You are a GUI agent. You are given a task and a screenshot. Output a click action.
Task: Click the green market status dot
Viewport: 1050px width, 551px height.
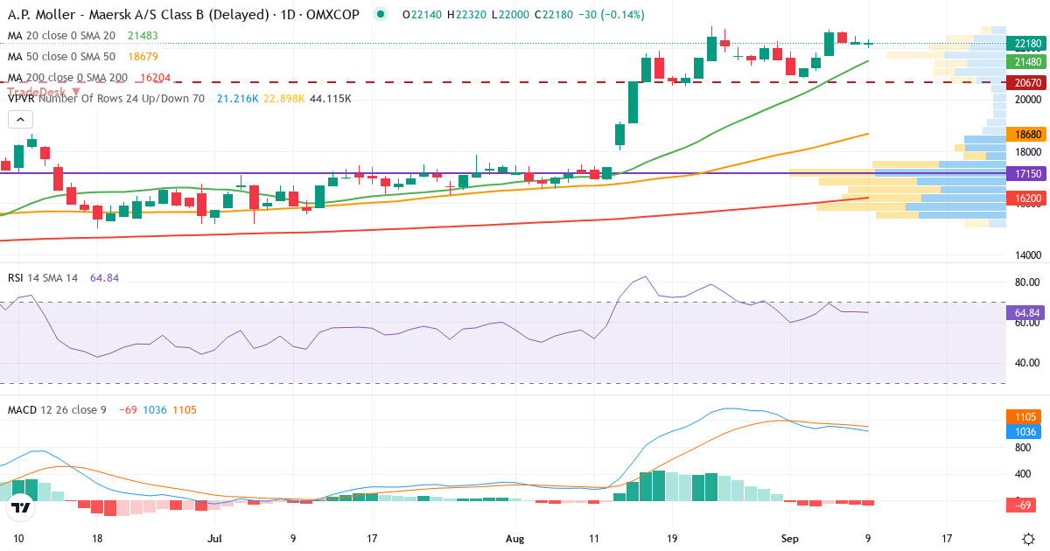coord(380,15)
